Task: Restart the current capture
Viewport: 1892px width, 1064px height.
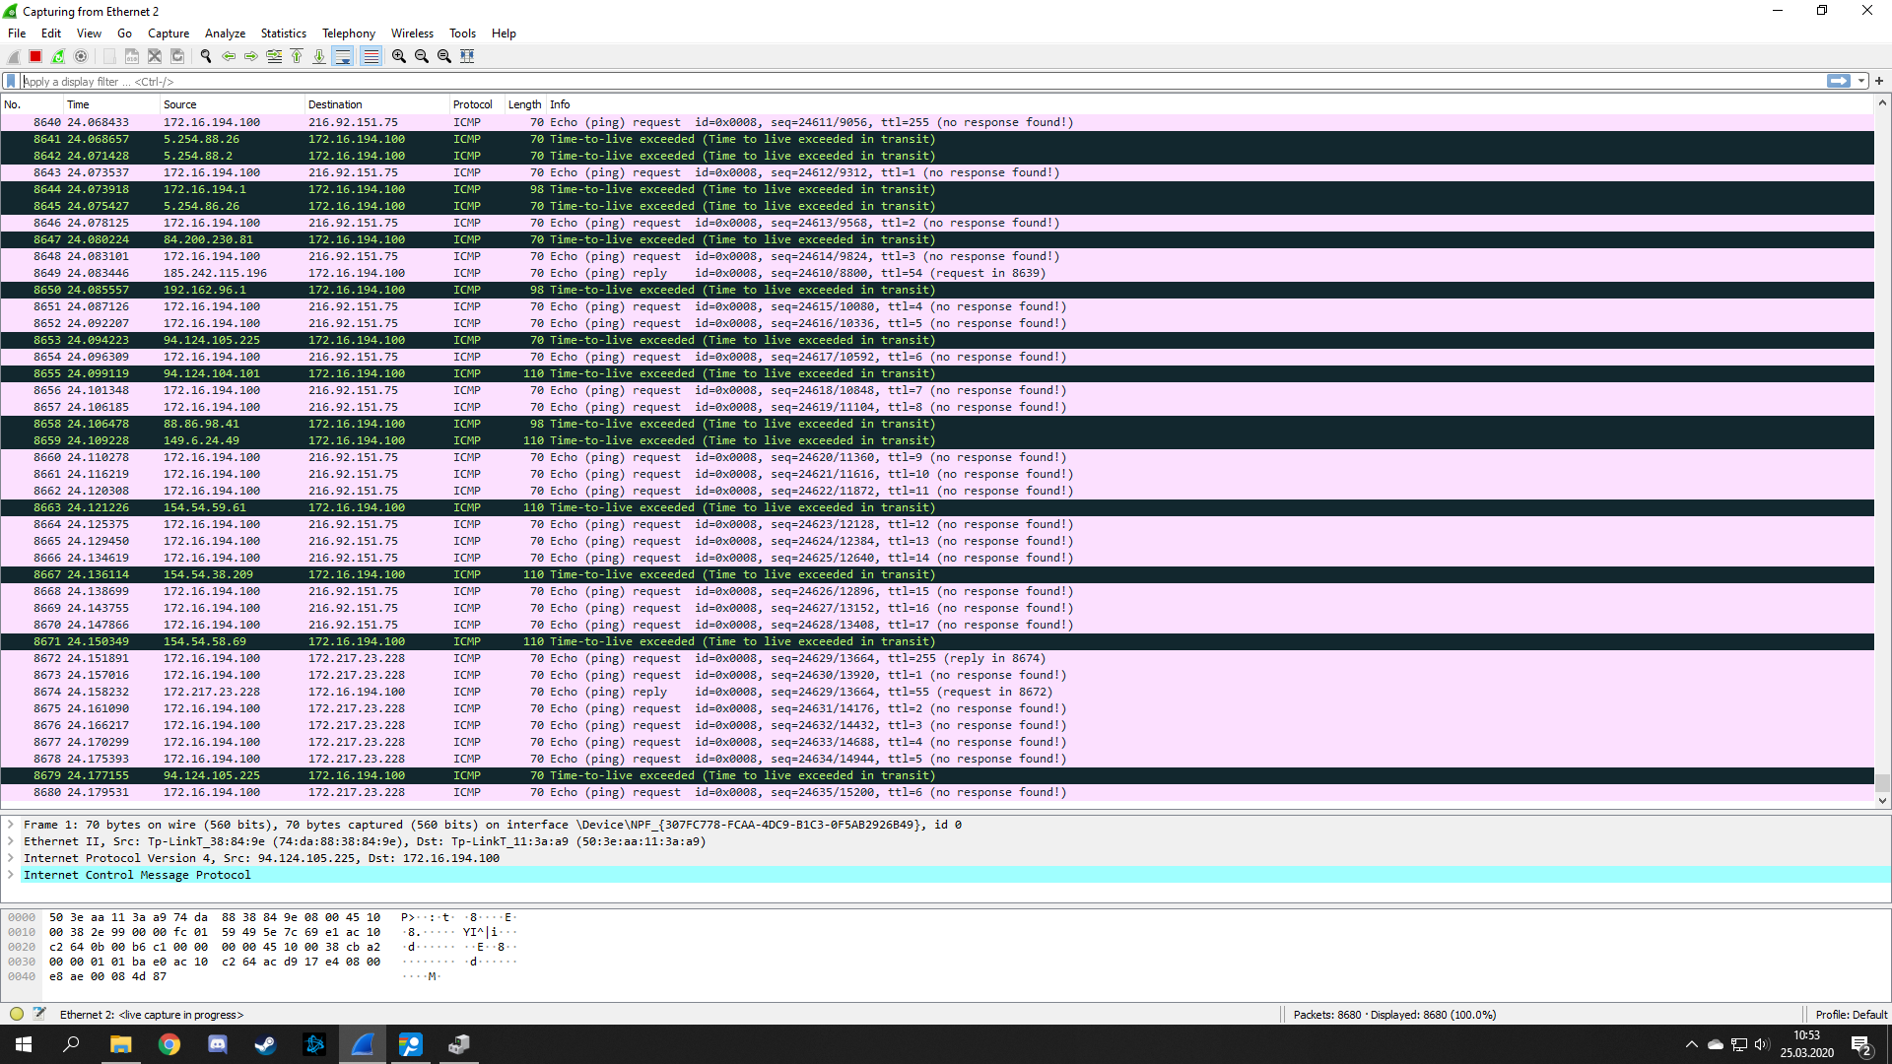Action: pyautogui.click(x=58, y=56)
